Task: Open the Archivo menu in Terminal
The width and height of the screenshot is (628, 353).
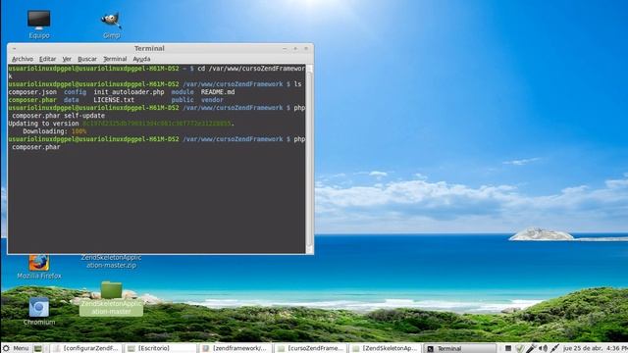Action: [x=23, y=59]
